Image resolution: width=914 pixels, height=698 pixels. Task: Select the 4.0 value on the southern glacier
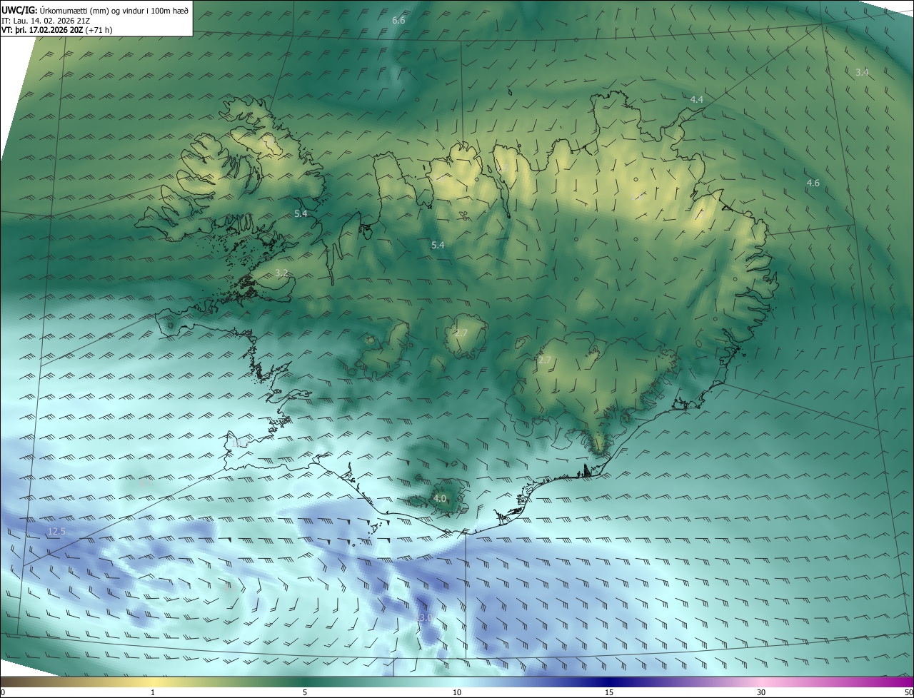(x=440, y=499)
